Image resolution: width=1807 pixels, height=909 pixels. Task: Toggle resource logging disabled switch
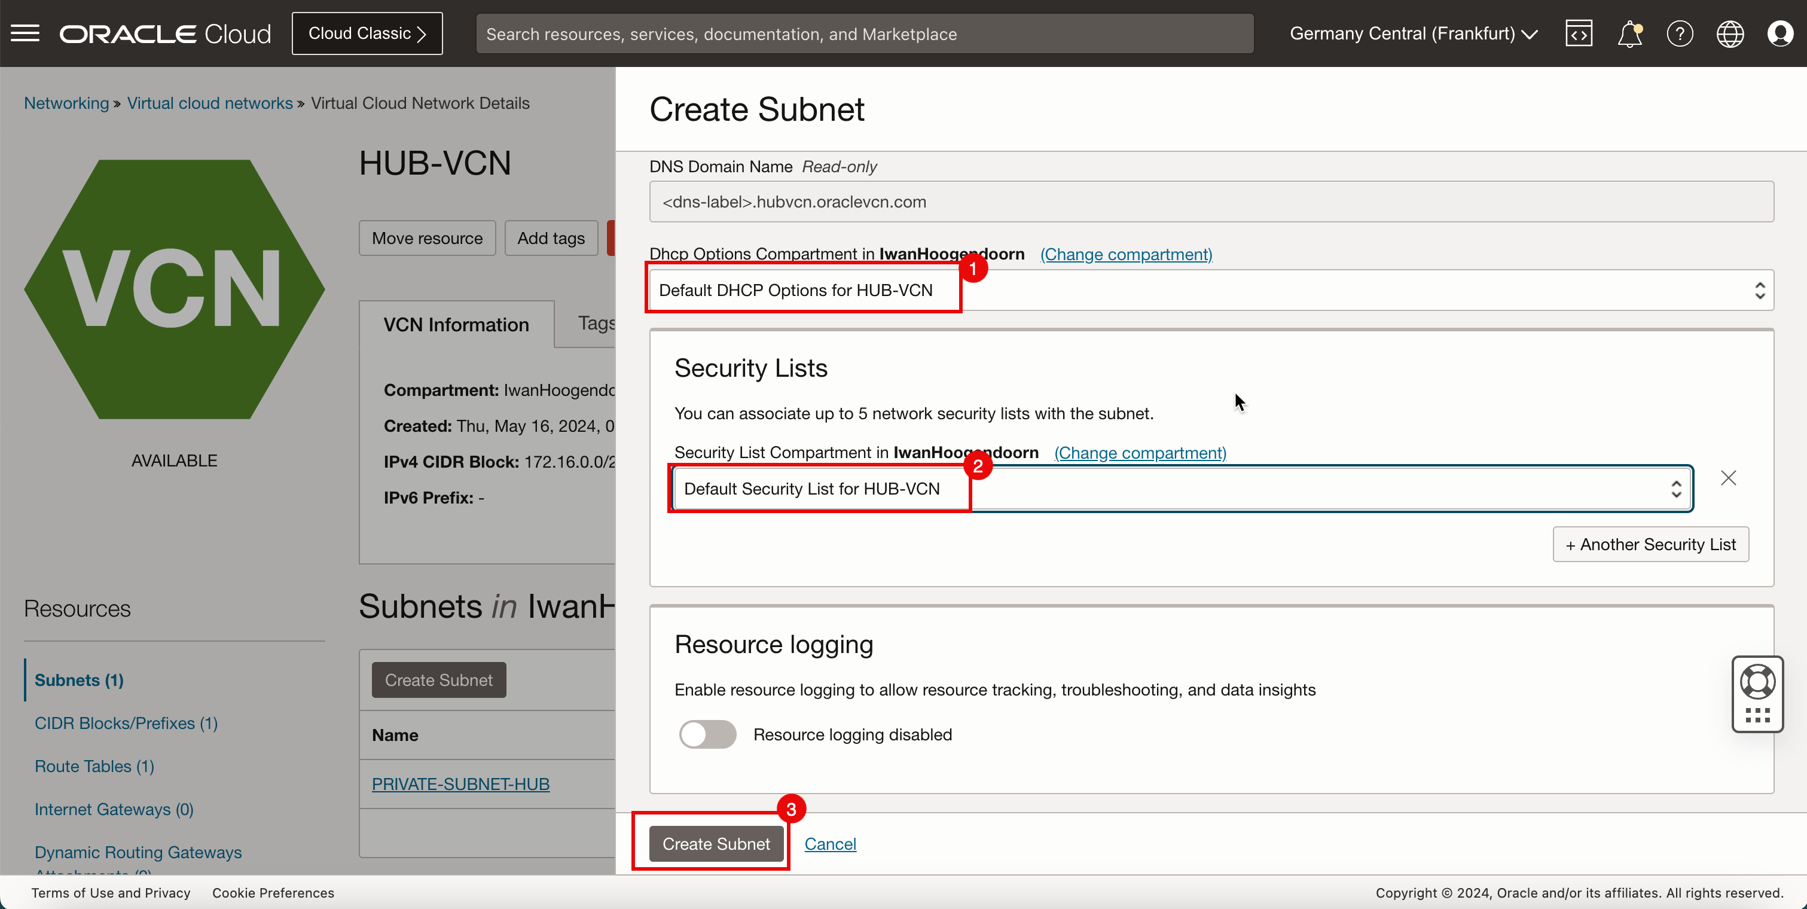pyautogui.click(x=706, y=734)
